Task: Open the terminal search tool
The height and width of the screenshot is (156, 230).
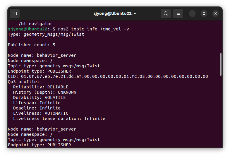Action: pos(166,13)
